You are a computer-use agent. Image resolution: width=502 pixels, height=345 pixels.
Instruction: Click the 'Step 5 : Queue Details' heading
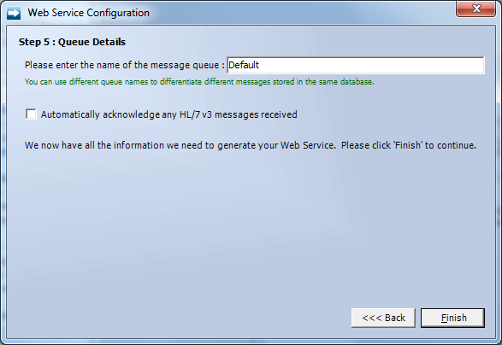point(72,42)
